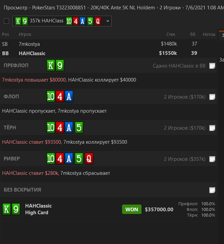Click the green 5 card in the ТЁРН row
Screen dimensions: 224x244
(79, 128)
